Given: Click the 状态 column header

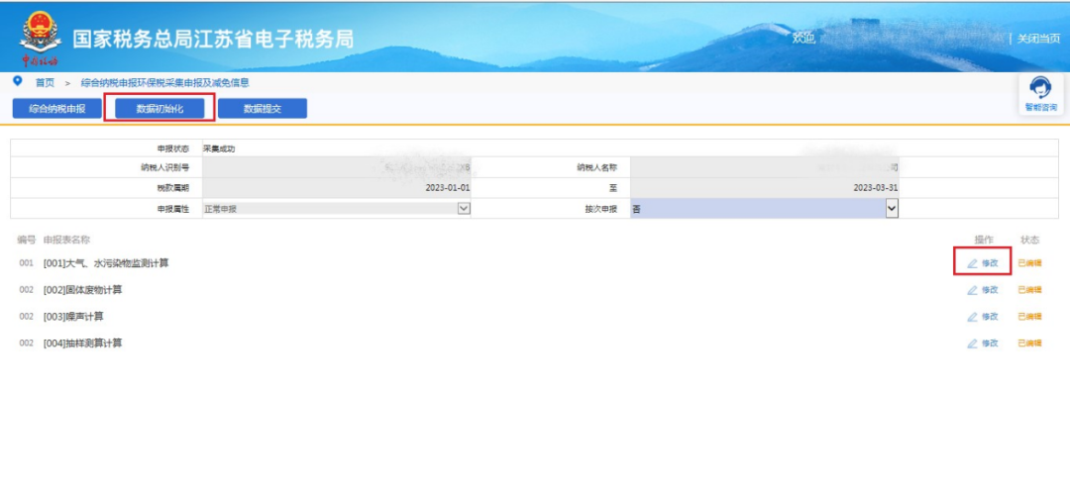Looking at the screenshot, I should [1029, 240].
